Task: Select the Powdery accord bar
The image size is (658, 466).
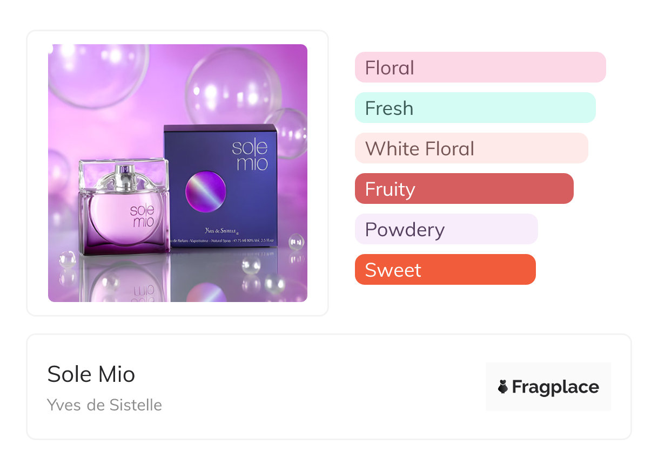Action: click(x=446, y=229)
